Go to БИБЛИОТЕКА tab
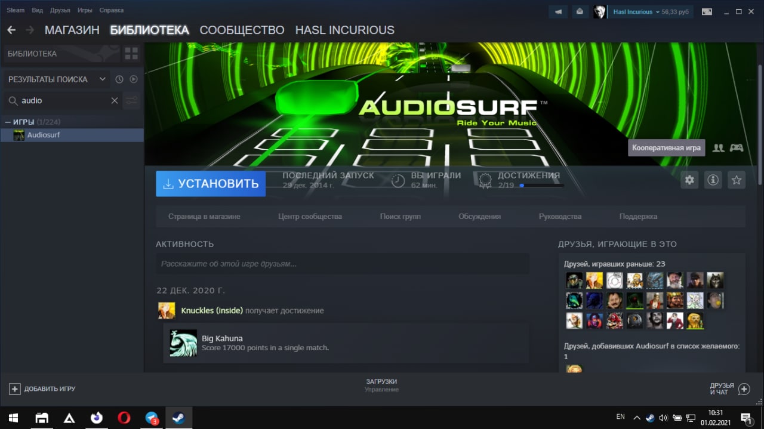Viewport: 764px width, 429px height. pos(149,30)
